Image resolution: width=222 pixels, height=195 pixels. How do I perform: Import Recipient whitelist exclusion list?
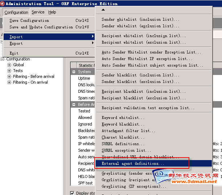[154, 42]
